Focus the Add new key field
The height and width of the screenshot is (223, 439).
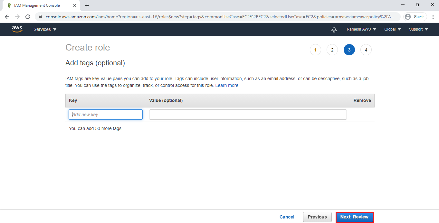click(x=106, y=115)
